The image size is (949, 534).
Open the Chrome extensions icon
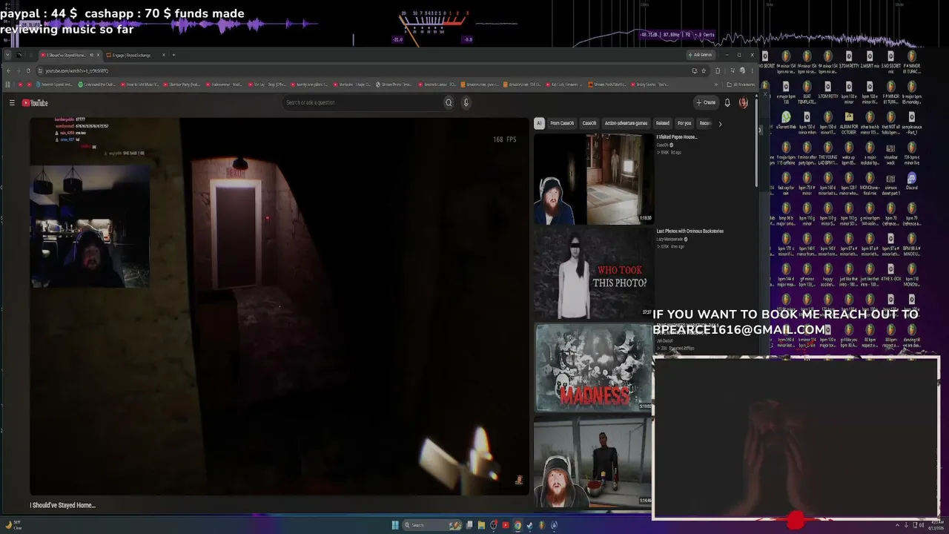pos(718,70)
